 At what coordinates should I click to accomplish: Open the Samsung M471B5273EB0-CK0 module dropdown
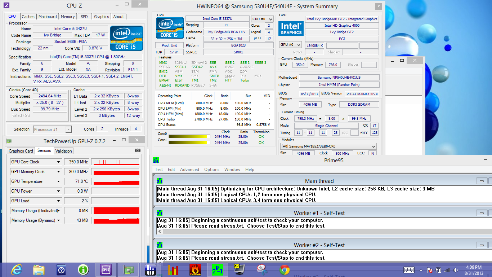328,146
